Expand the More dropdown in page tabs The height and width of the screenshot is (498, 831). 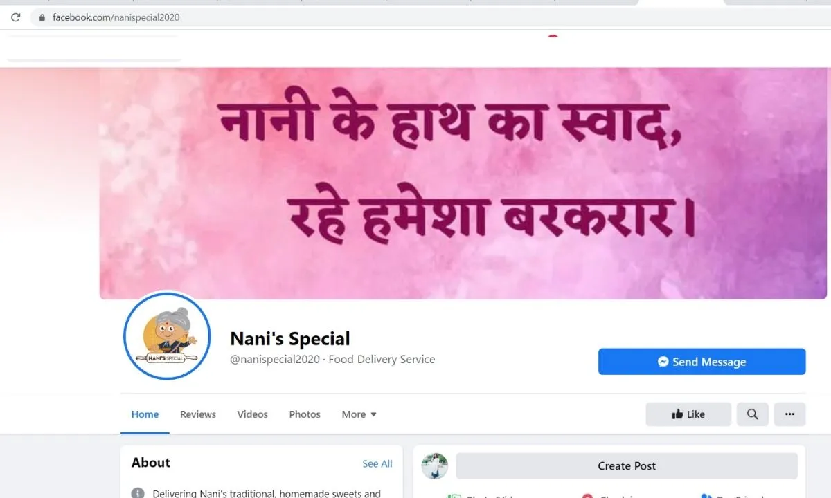point(359,414)
